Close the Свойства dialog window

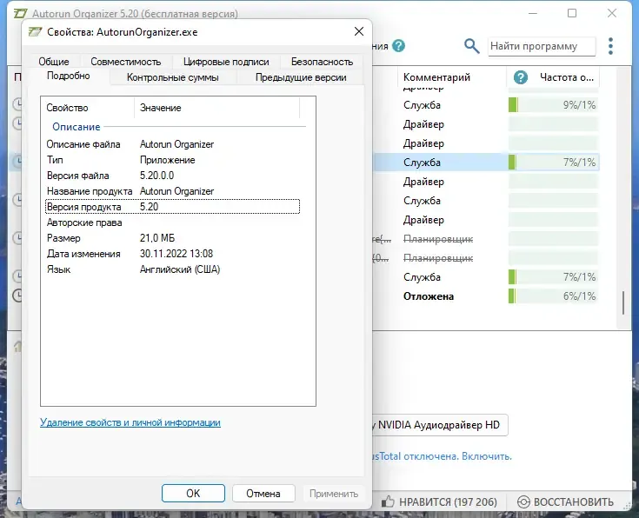pos(359,31)
